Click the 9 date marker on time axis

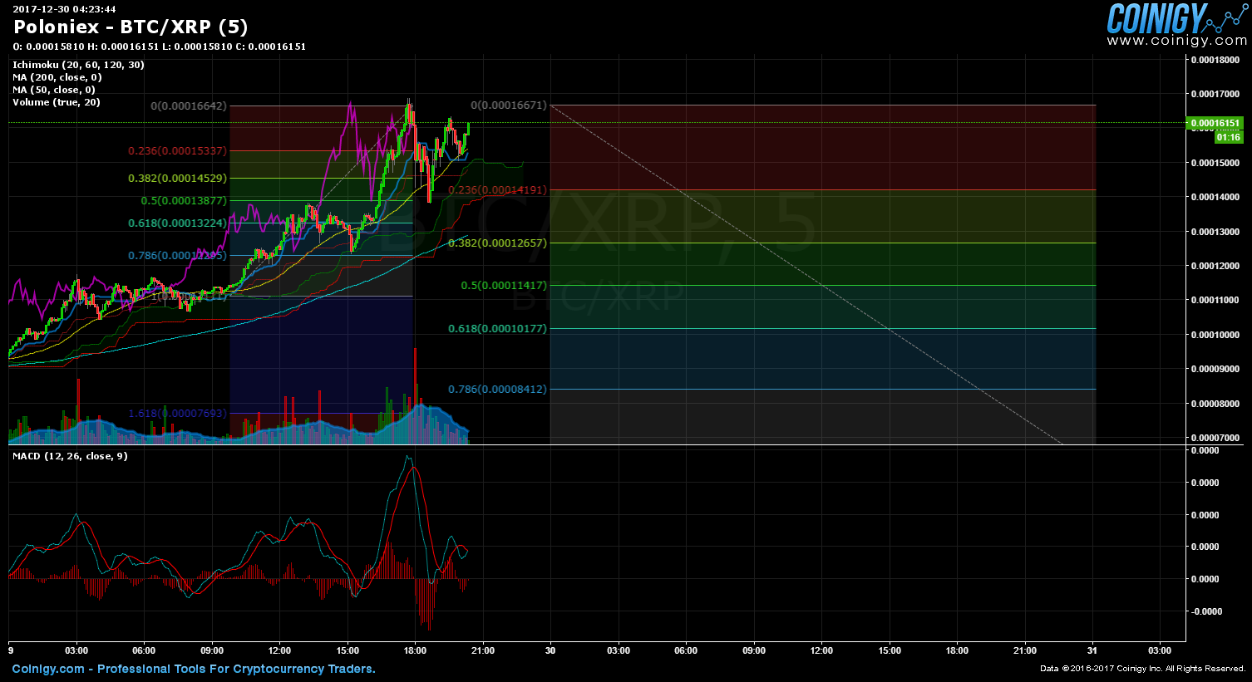point(10,650)
